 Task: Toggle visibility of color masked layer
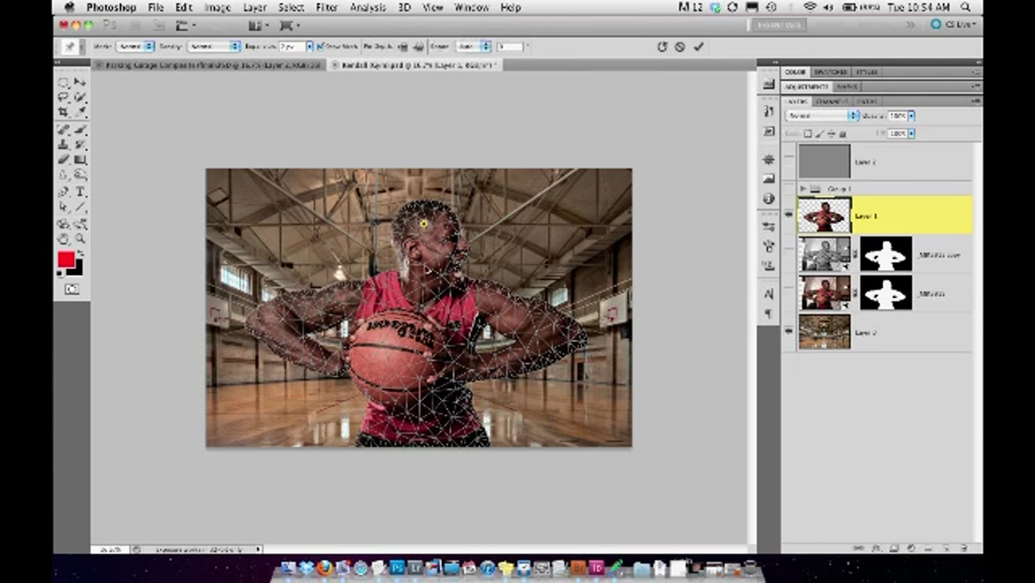point(788,293)
